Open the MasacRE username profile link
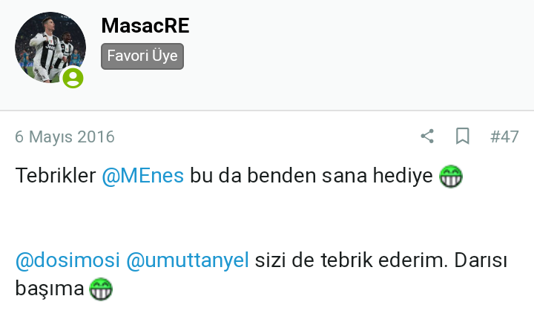Image resolution: width=534 pixels, height=319 pixels. (145, 26)
